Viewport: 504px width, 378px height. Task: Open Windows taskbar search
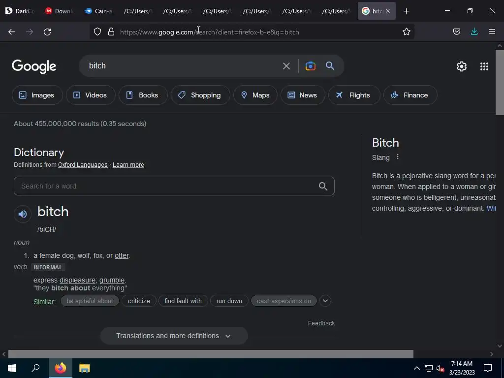(35, 368)
